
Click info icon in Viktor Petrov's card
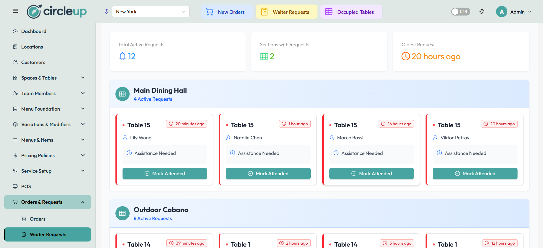coord(439,153)
